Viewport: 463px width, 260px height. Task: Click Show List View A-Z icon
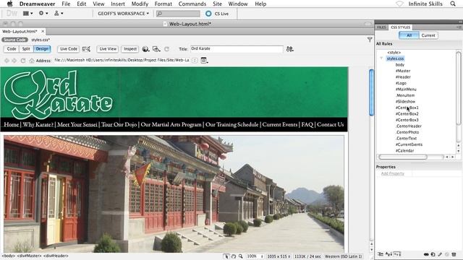pyautogui.click(x=388, y=254)
